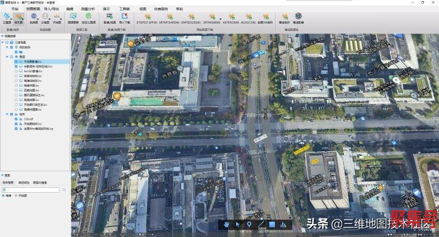Image resolution: width=439 pixels, height=237 pixels.
Task: Open the 演示 ribbon tab
Action: click(106, 9)
